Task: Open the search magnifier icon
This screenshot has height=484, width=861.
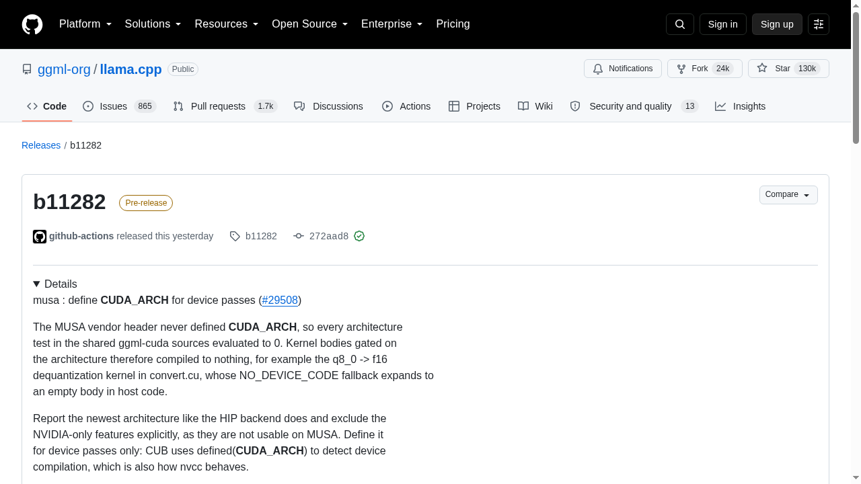Action: point(679,24)
